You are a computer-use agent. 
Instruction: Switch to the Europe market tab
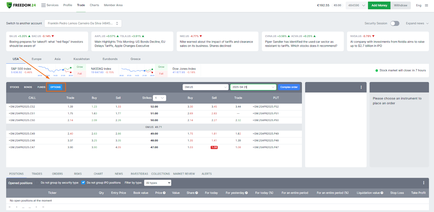click(37, 59)
